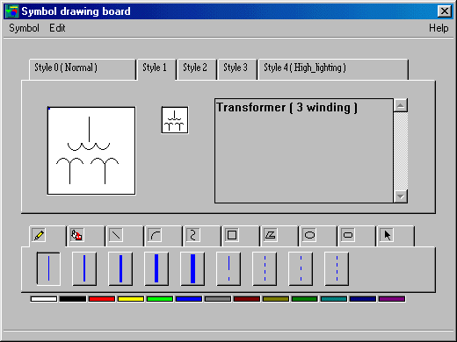457x342 pixels.
Task: Select the S-curve spline tool
Action: [x=193, y=235]
